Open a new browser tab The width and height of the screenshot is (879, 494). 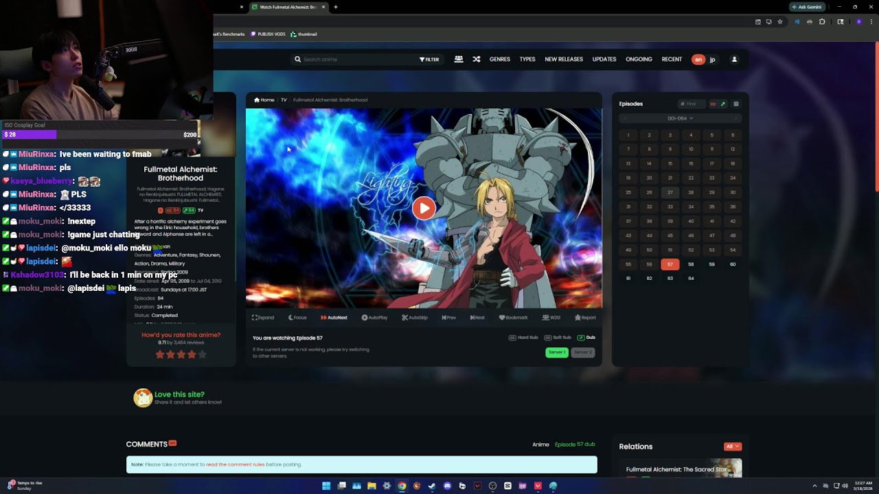336,7
